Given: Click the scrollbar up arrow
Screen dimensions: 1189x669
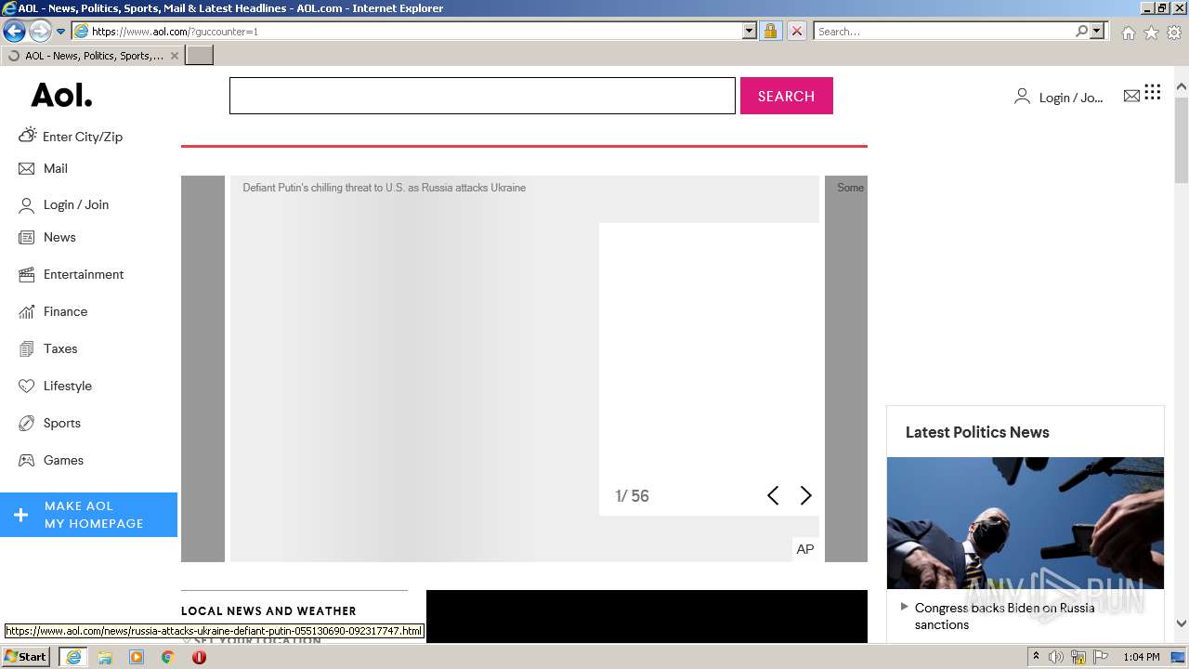Looking at the screenshot, I should click(1182, 87).
